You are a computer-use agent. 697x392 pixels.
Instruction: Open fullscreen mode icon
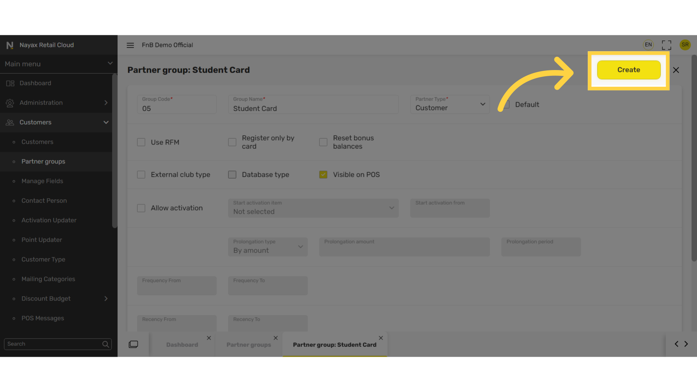pos(667,45)
